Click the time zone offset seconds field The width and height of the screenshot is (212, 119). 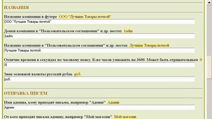tap(99, 65)
